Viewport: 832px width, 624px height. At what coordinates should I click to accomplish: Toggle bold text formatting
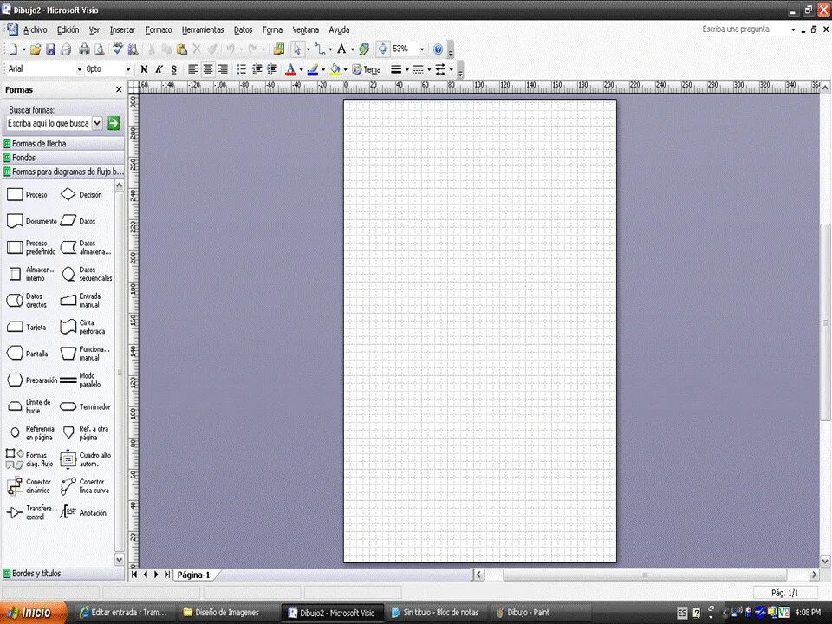[144, 68]
